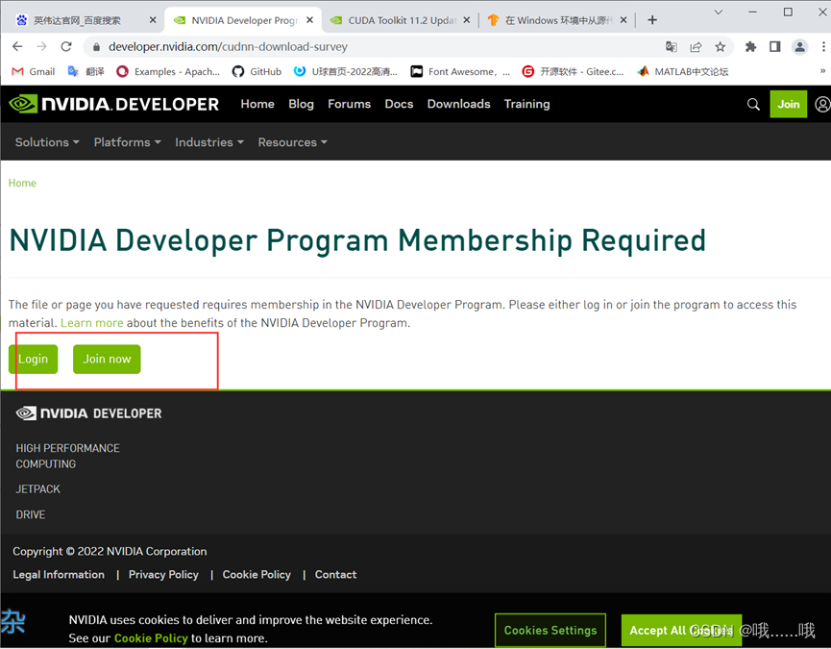The image size is (831, 649).
Task: Open the U球首页 bookmark
Action: (346, 71)
